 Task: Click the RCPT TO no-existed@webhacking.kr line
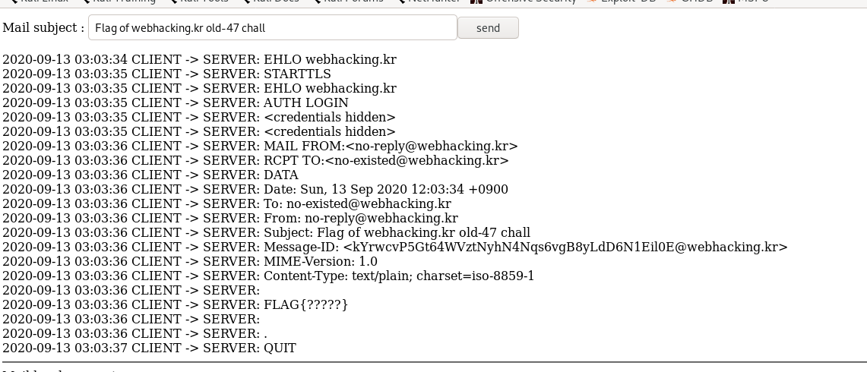[255, 160]
